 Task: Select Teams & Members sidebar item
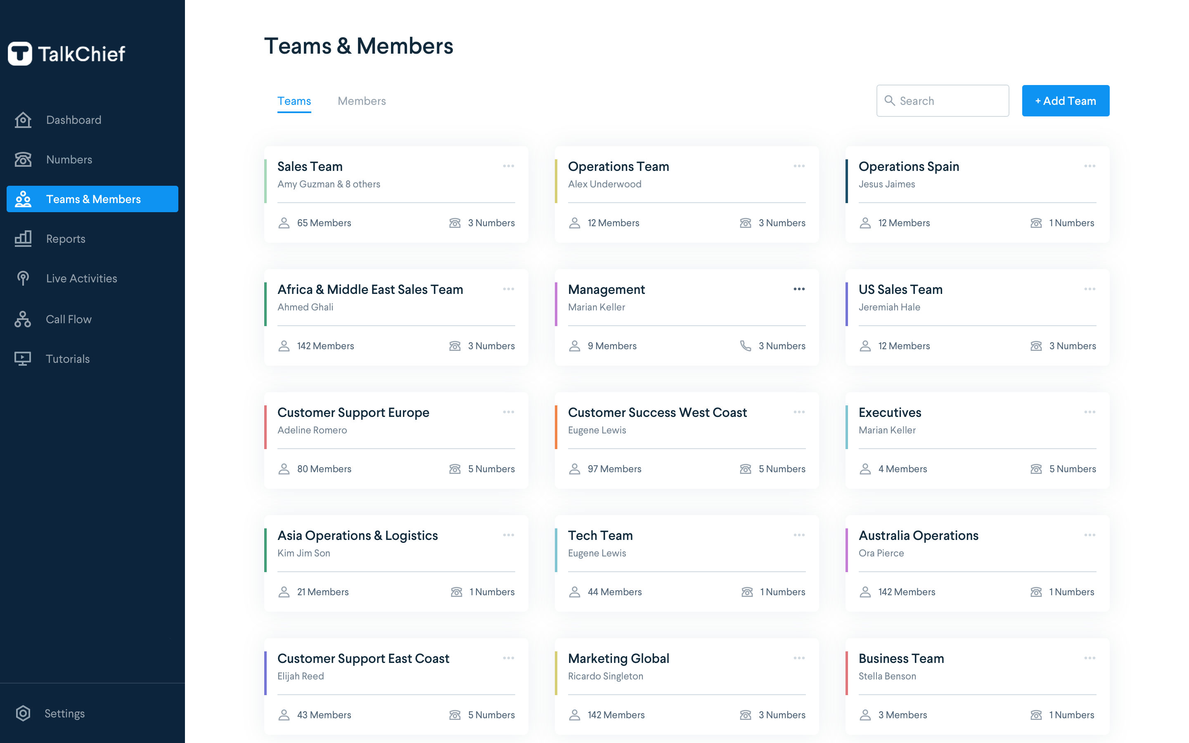92,199
